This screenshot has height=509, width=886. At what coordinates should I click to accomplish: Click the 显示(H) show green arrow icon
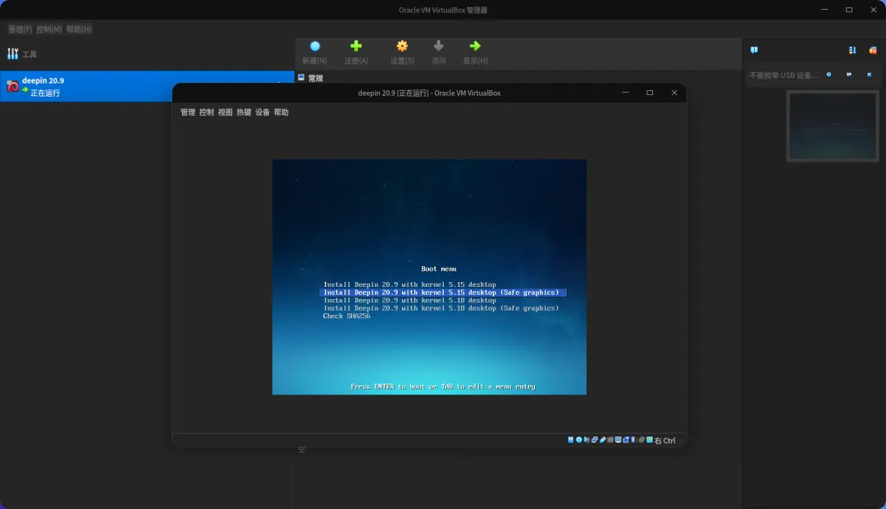475,46
